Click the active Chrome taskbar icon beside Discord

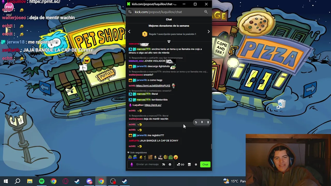[101, 181]
